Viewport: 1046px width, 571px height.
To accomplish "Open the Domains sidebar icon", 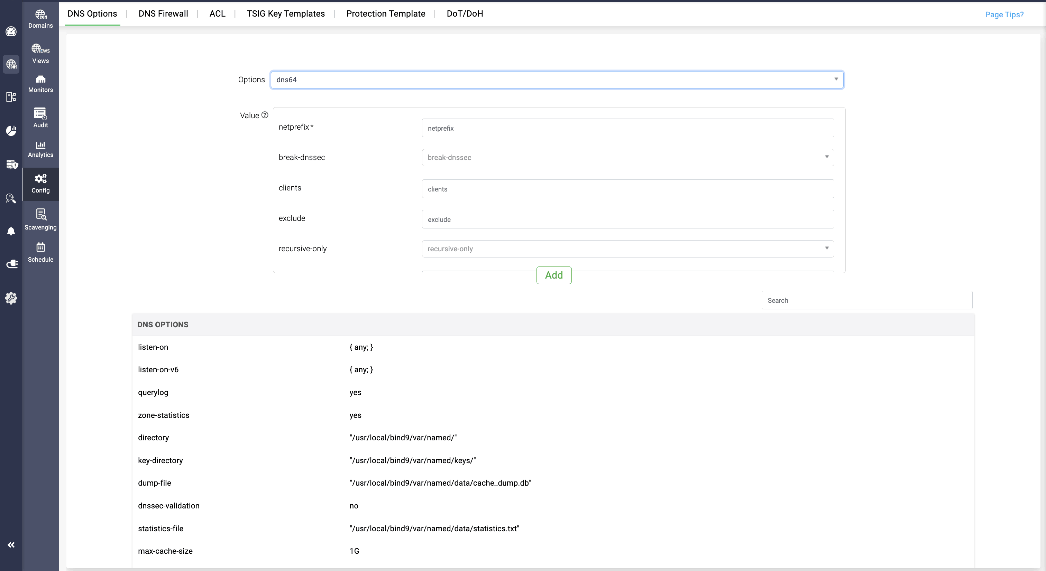I will point(40,19).
